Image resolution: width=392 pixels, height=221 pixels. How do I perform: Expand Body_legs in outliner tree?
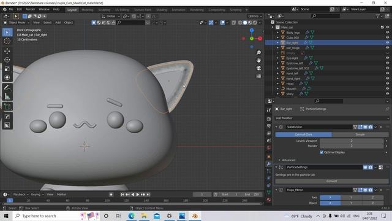277,33
